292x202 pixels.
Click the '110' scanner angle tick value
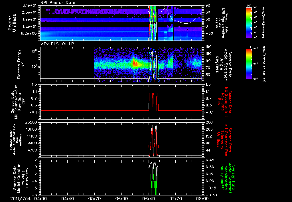[208, 61]
